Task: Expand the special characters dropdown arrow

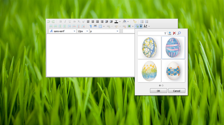Action: 149,26
